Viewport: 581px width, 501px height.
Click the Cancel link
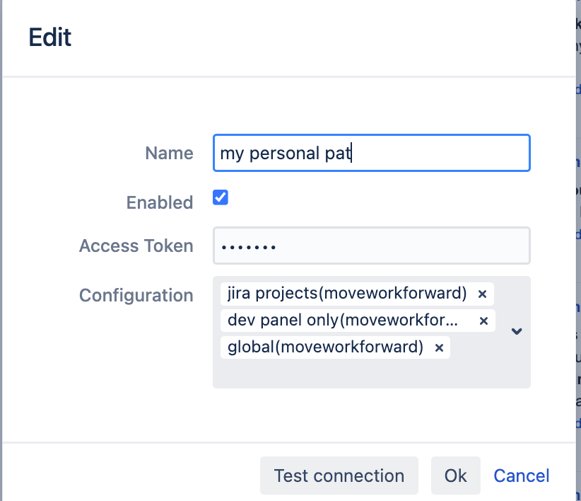pos(521,476)
